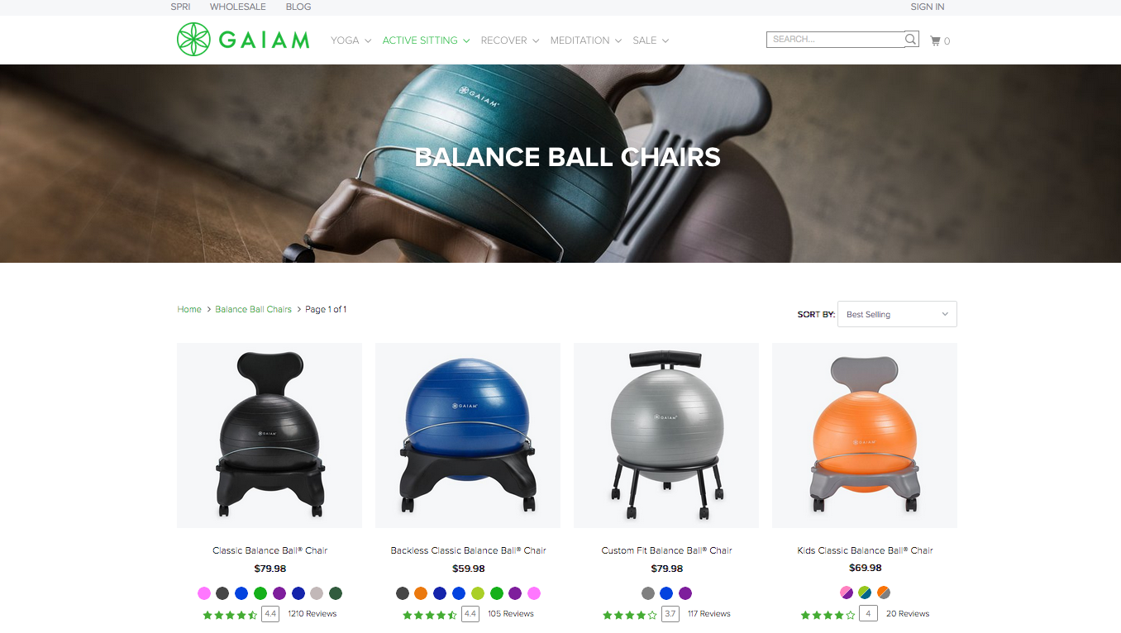Open the shopping cart icon
The image size is (1121, 633).
pyautogui.click(x=936, y=40)
